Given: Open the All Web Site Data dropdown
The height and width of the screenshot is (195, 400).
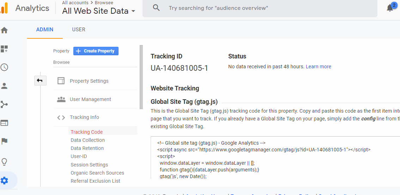Looking at the screenshot, I should tap(99, 11).
